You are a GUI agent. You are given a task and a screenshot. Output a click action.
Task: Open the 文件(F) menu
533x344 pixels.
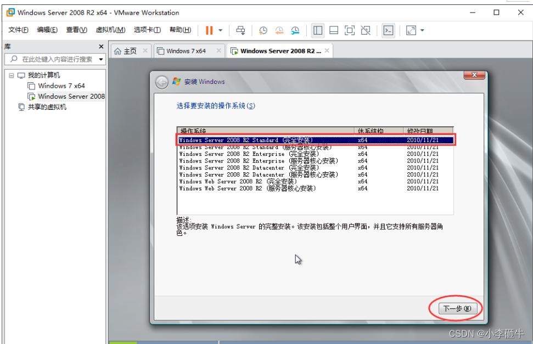point(18,30)
